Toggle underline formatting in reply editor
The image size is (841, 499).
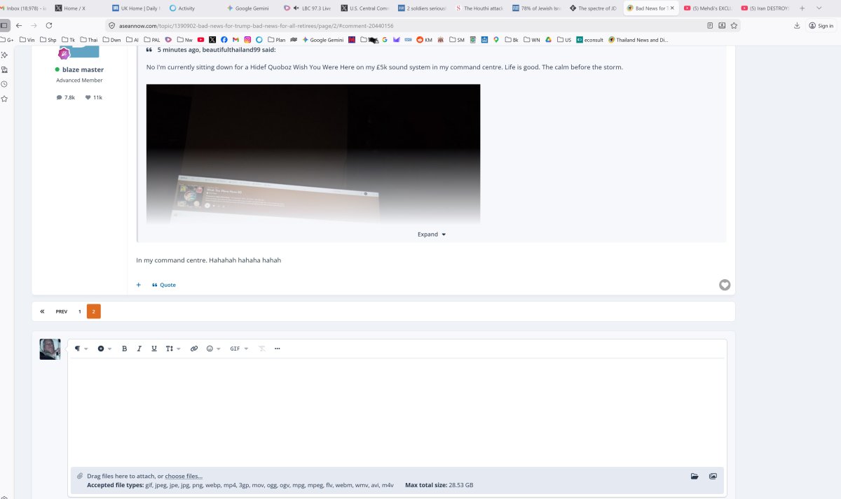coord(154,349)
